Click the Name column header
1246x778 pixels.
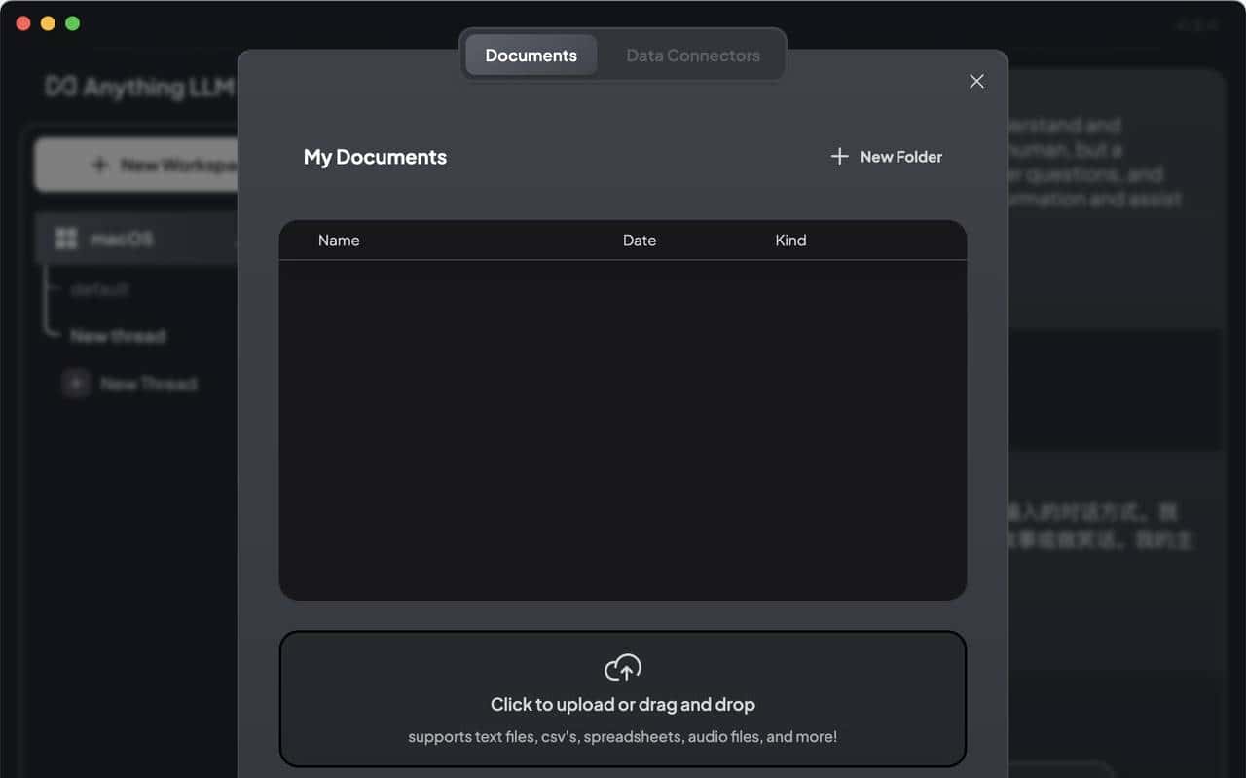[x=339, y=241]
